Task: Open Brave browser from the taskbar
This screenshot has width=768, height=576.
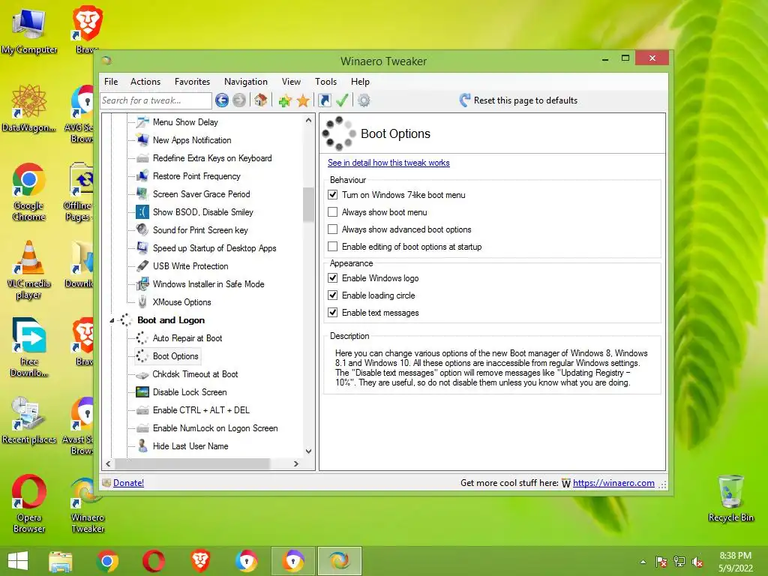Action: coord(200,561)
